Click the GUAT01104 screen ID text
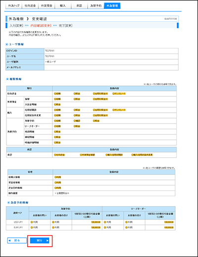The image size is (198, 257). click(170, 19)
